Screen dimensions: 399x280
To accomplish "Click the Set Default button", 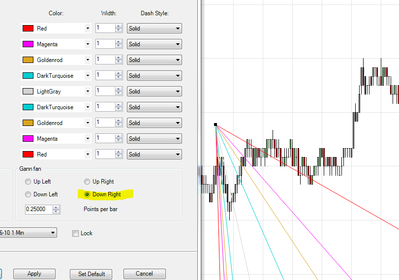I will 91,274.
